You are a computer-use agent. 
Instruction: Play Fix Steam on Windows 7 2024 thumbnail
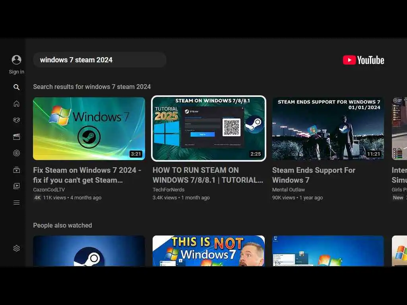pyautogui.click(x=89, y=129)
